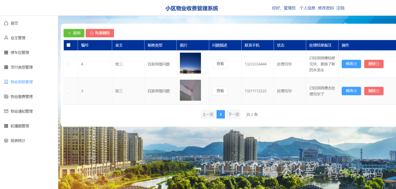Click the person icon beside 业主管理
Image resolution: width=396 pixels, height=189 pixels.
6,38
